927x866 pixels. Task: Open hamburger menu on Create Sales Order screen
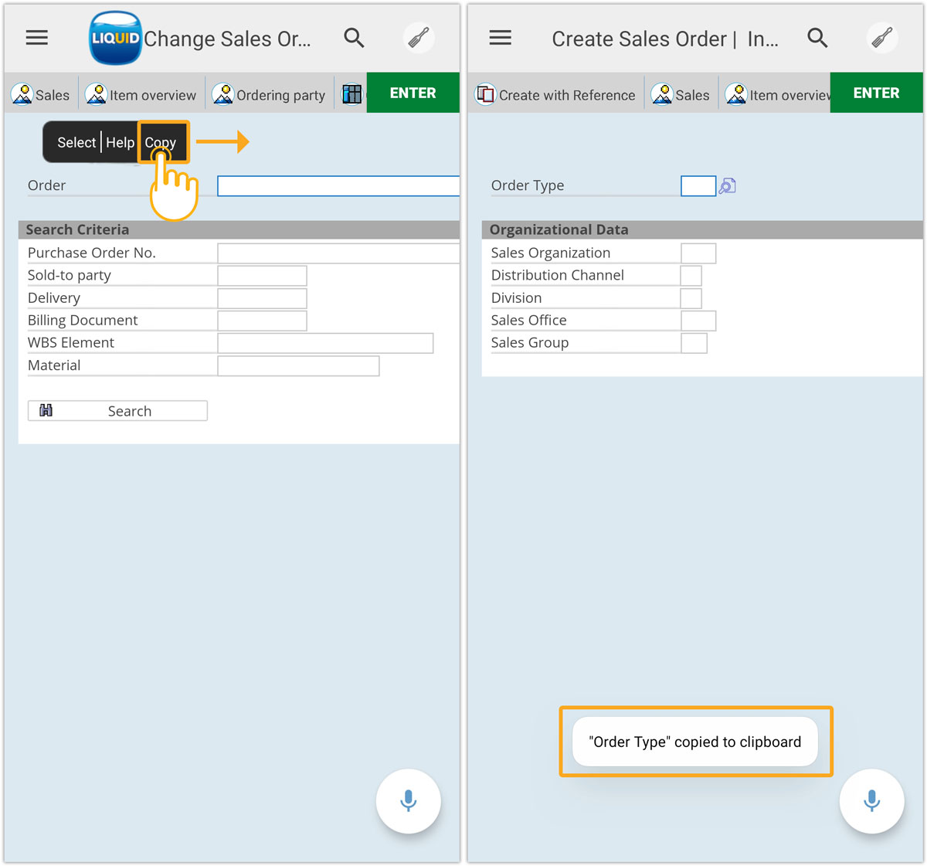(501, 38)
